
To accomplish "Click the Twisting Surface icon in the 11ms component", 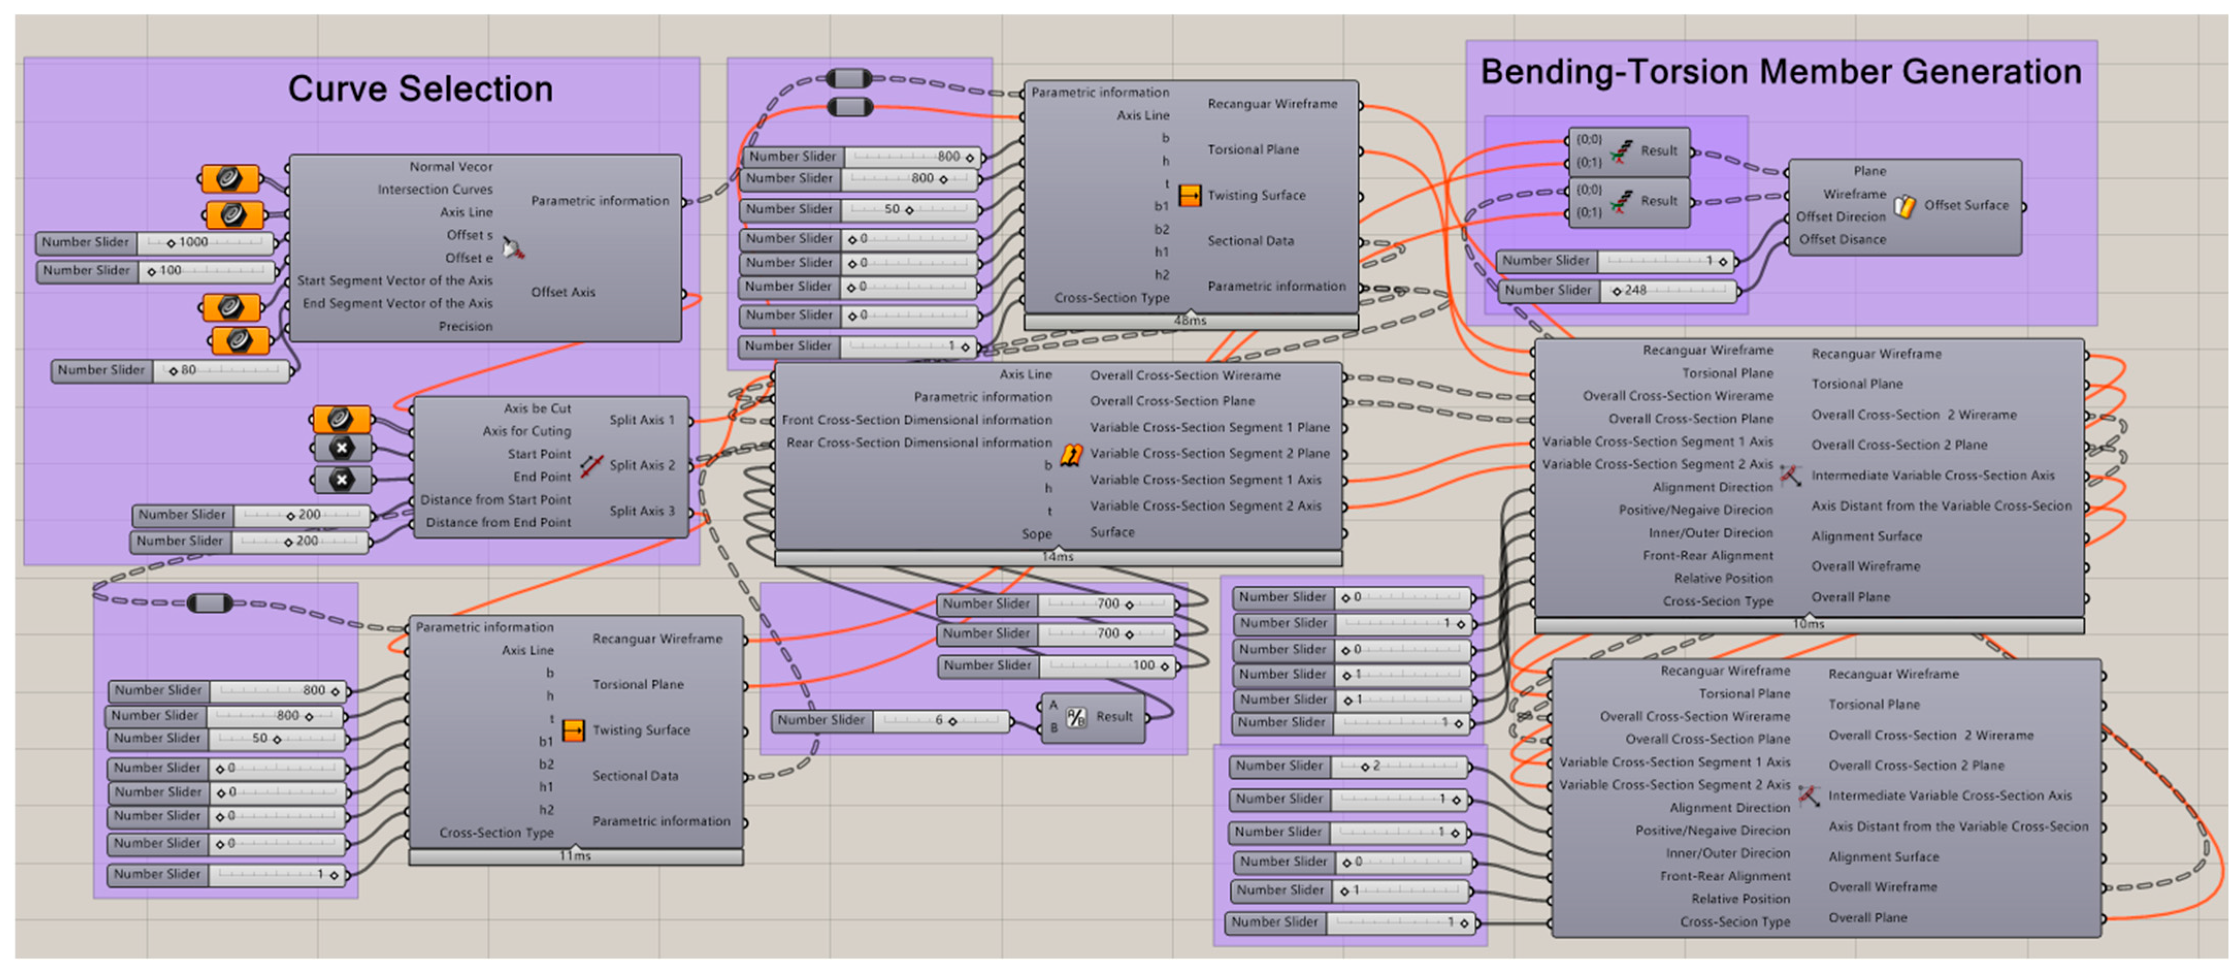I will 573,731.
